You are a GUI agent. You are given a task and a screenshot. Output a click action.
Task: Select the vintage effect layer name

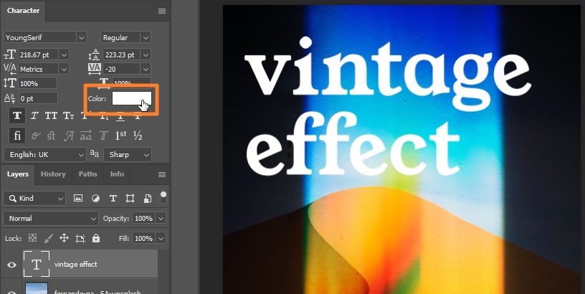[x=76, y=264]
